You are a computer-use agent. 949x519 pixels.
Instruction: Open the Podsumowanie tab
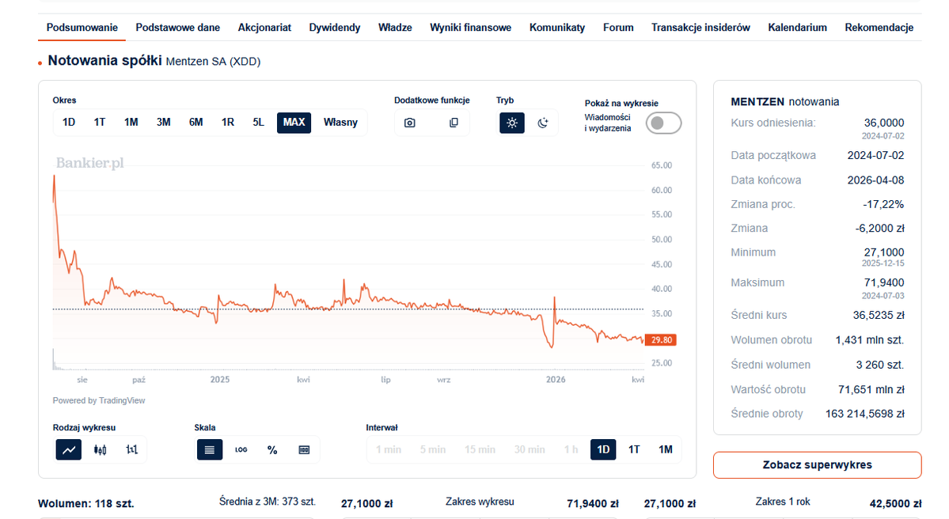tap(82, 27)
